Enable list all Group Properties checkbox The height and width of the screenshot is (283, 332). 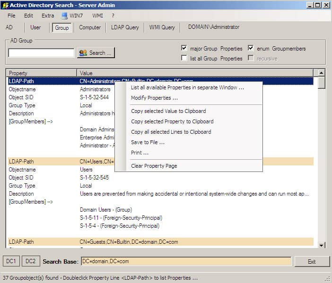184,59
